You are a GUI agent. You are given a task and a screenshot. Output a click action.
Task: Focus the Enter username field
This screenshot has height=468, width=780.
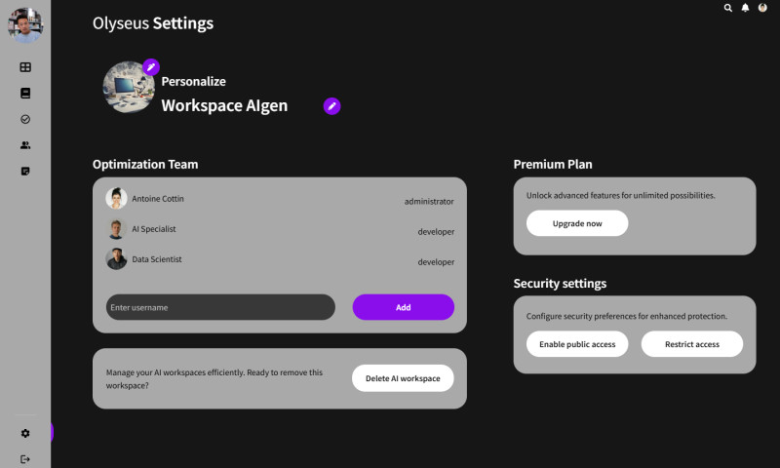pyautogui.click(x=220, y=307)
